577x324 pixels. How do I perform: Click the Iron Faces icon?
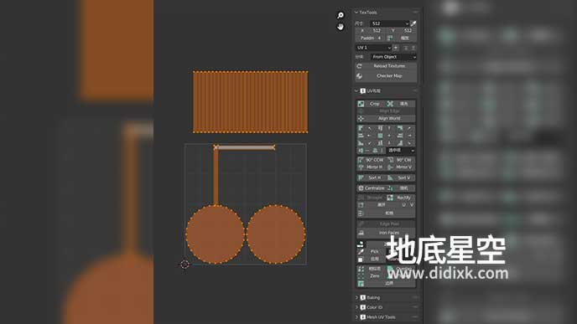[x=361, y=233]
